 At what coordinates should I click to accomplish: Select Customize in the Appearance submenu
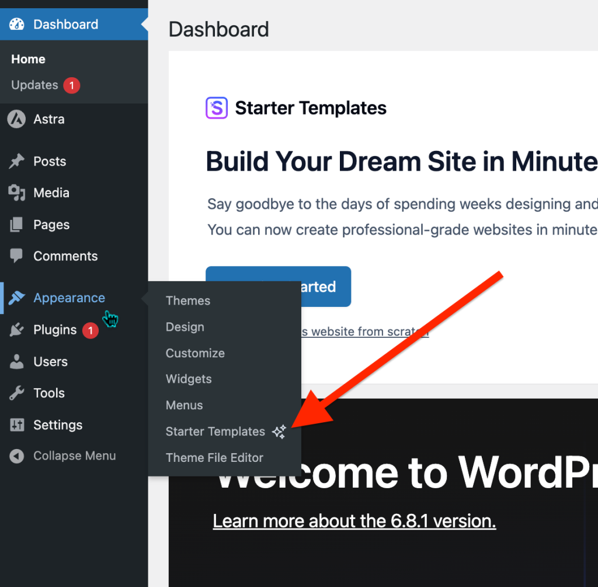(x=195, y=353)
